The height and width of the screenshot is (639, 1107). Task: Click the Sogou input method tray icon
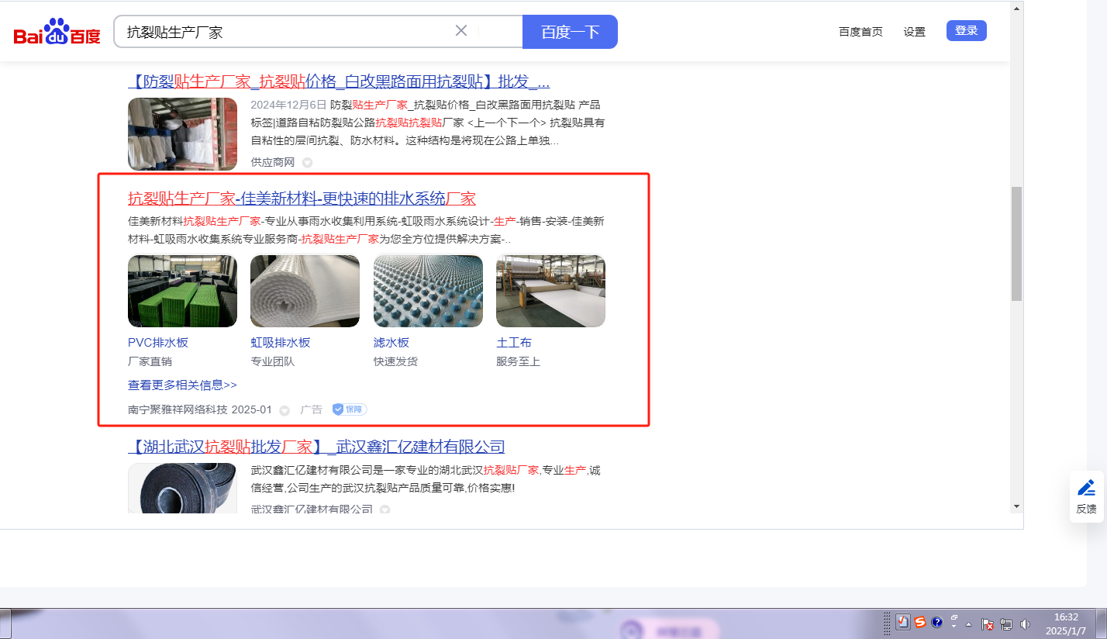pos(920,622)
